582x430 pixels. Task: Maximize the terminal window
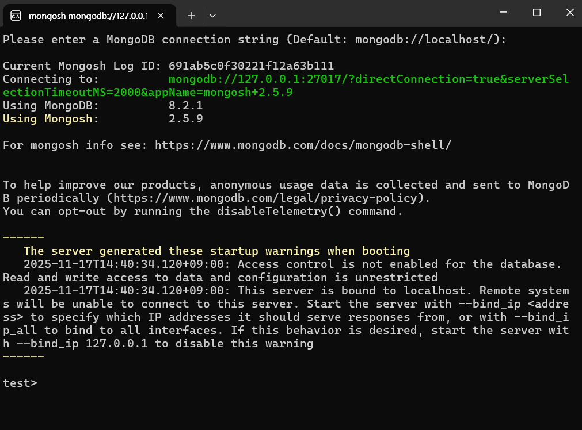tap(537, 13)
